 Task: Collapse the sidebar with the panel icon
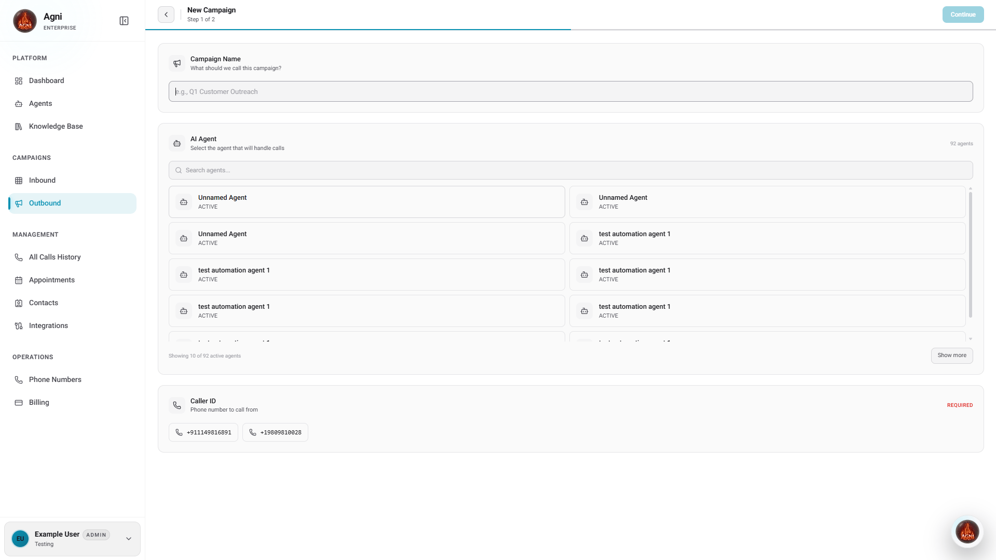click(124, 21)
